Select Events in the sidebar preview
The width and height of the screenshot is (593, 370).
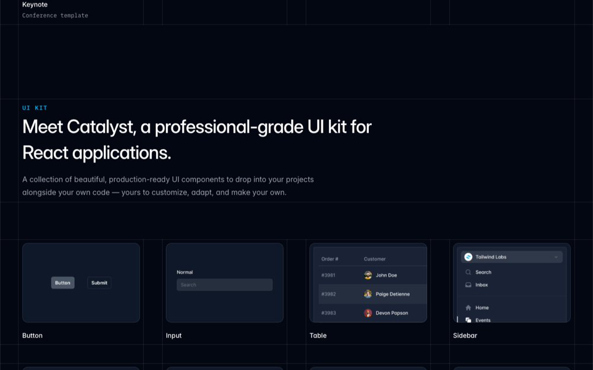[x=483, y=320]
